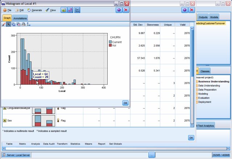Click the axis lines icon in graph toolbar
This screenshot has height=159, width=232.
click(x=29, y=24)
